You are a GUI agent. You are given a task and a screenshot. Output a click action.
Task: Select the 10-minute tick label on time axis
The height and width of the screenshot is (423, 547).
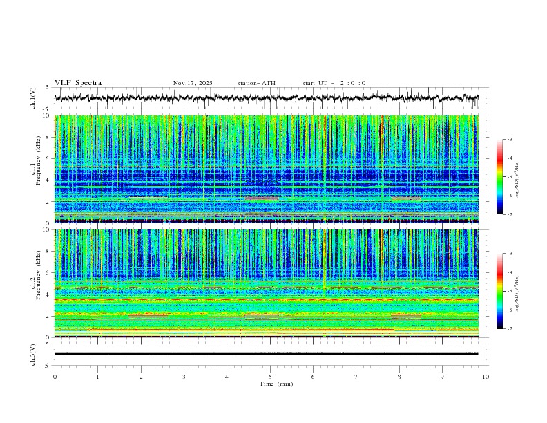pos(486,376)
